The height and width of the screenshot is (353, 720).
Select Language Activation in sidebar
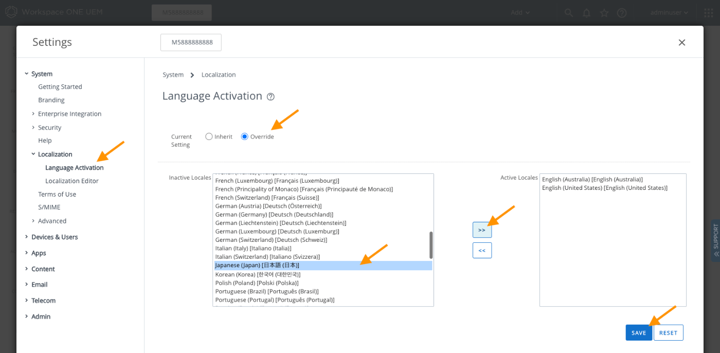[x=75, y=168]
